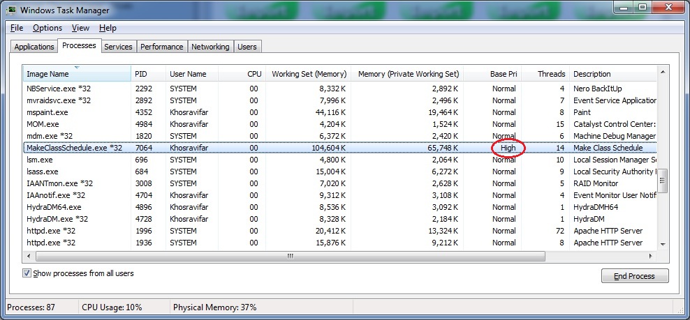Image resolution: width=690 pixels, height=320 pixels.
Task: Click the vertical scrollbar down arrow
Action: click(663, 245)
